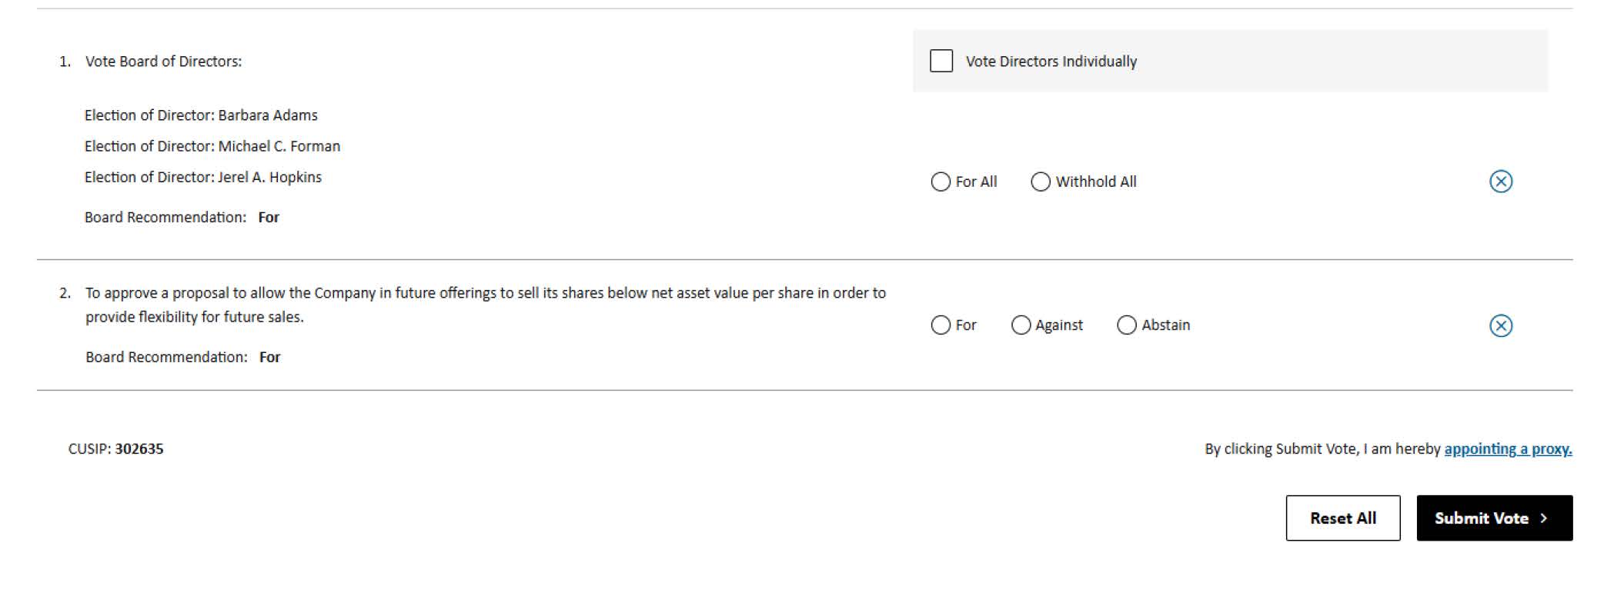Image resolution: width=1604 pixels, height=596 pixels.
Task: Click the Vote Board of Directors heading
Action: (163, 62)
